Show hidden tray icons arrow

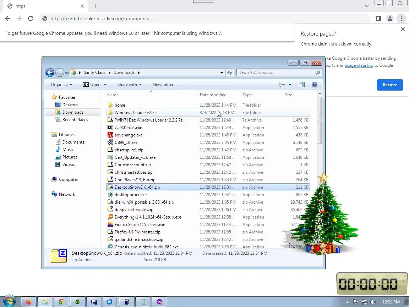(x=347, y=302)
